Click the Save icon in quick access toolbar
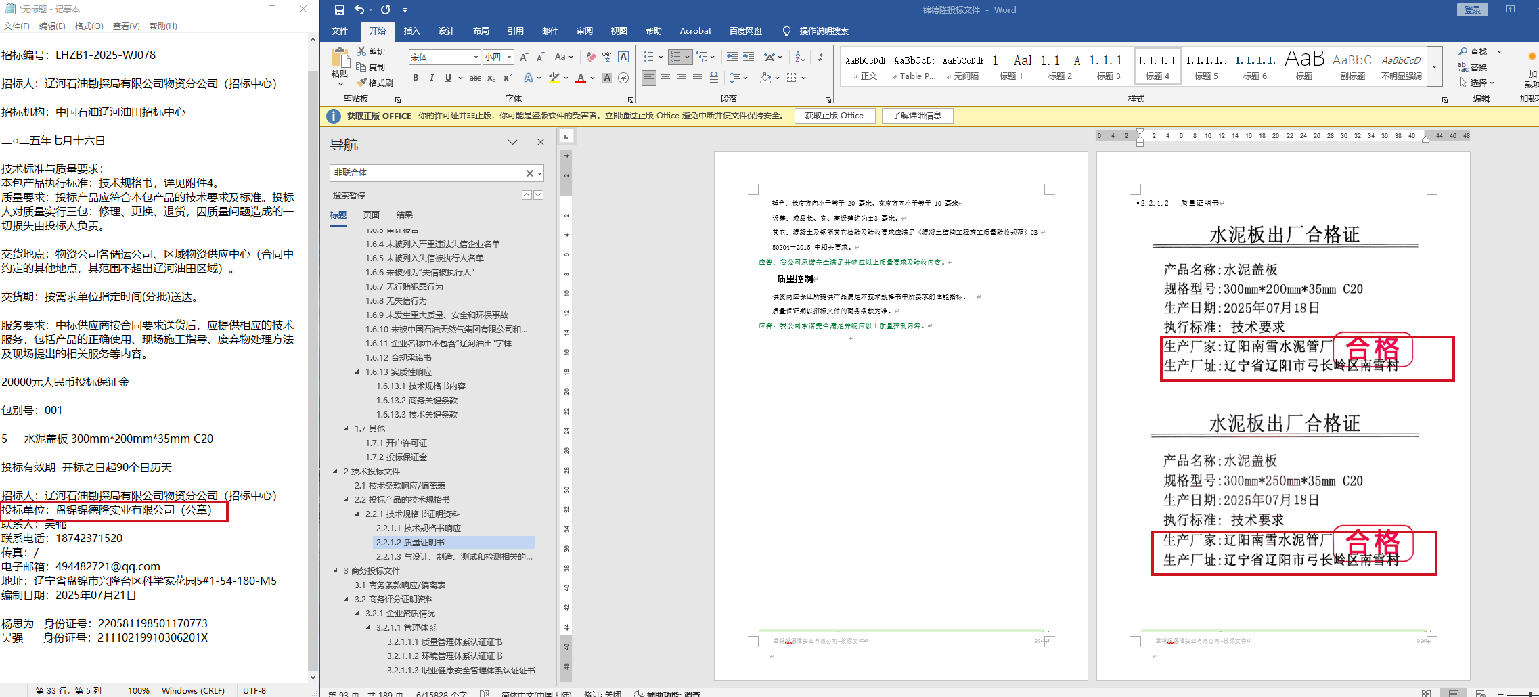1539x697 pixels. pyautogui.click(x=340, y=10)
